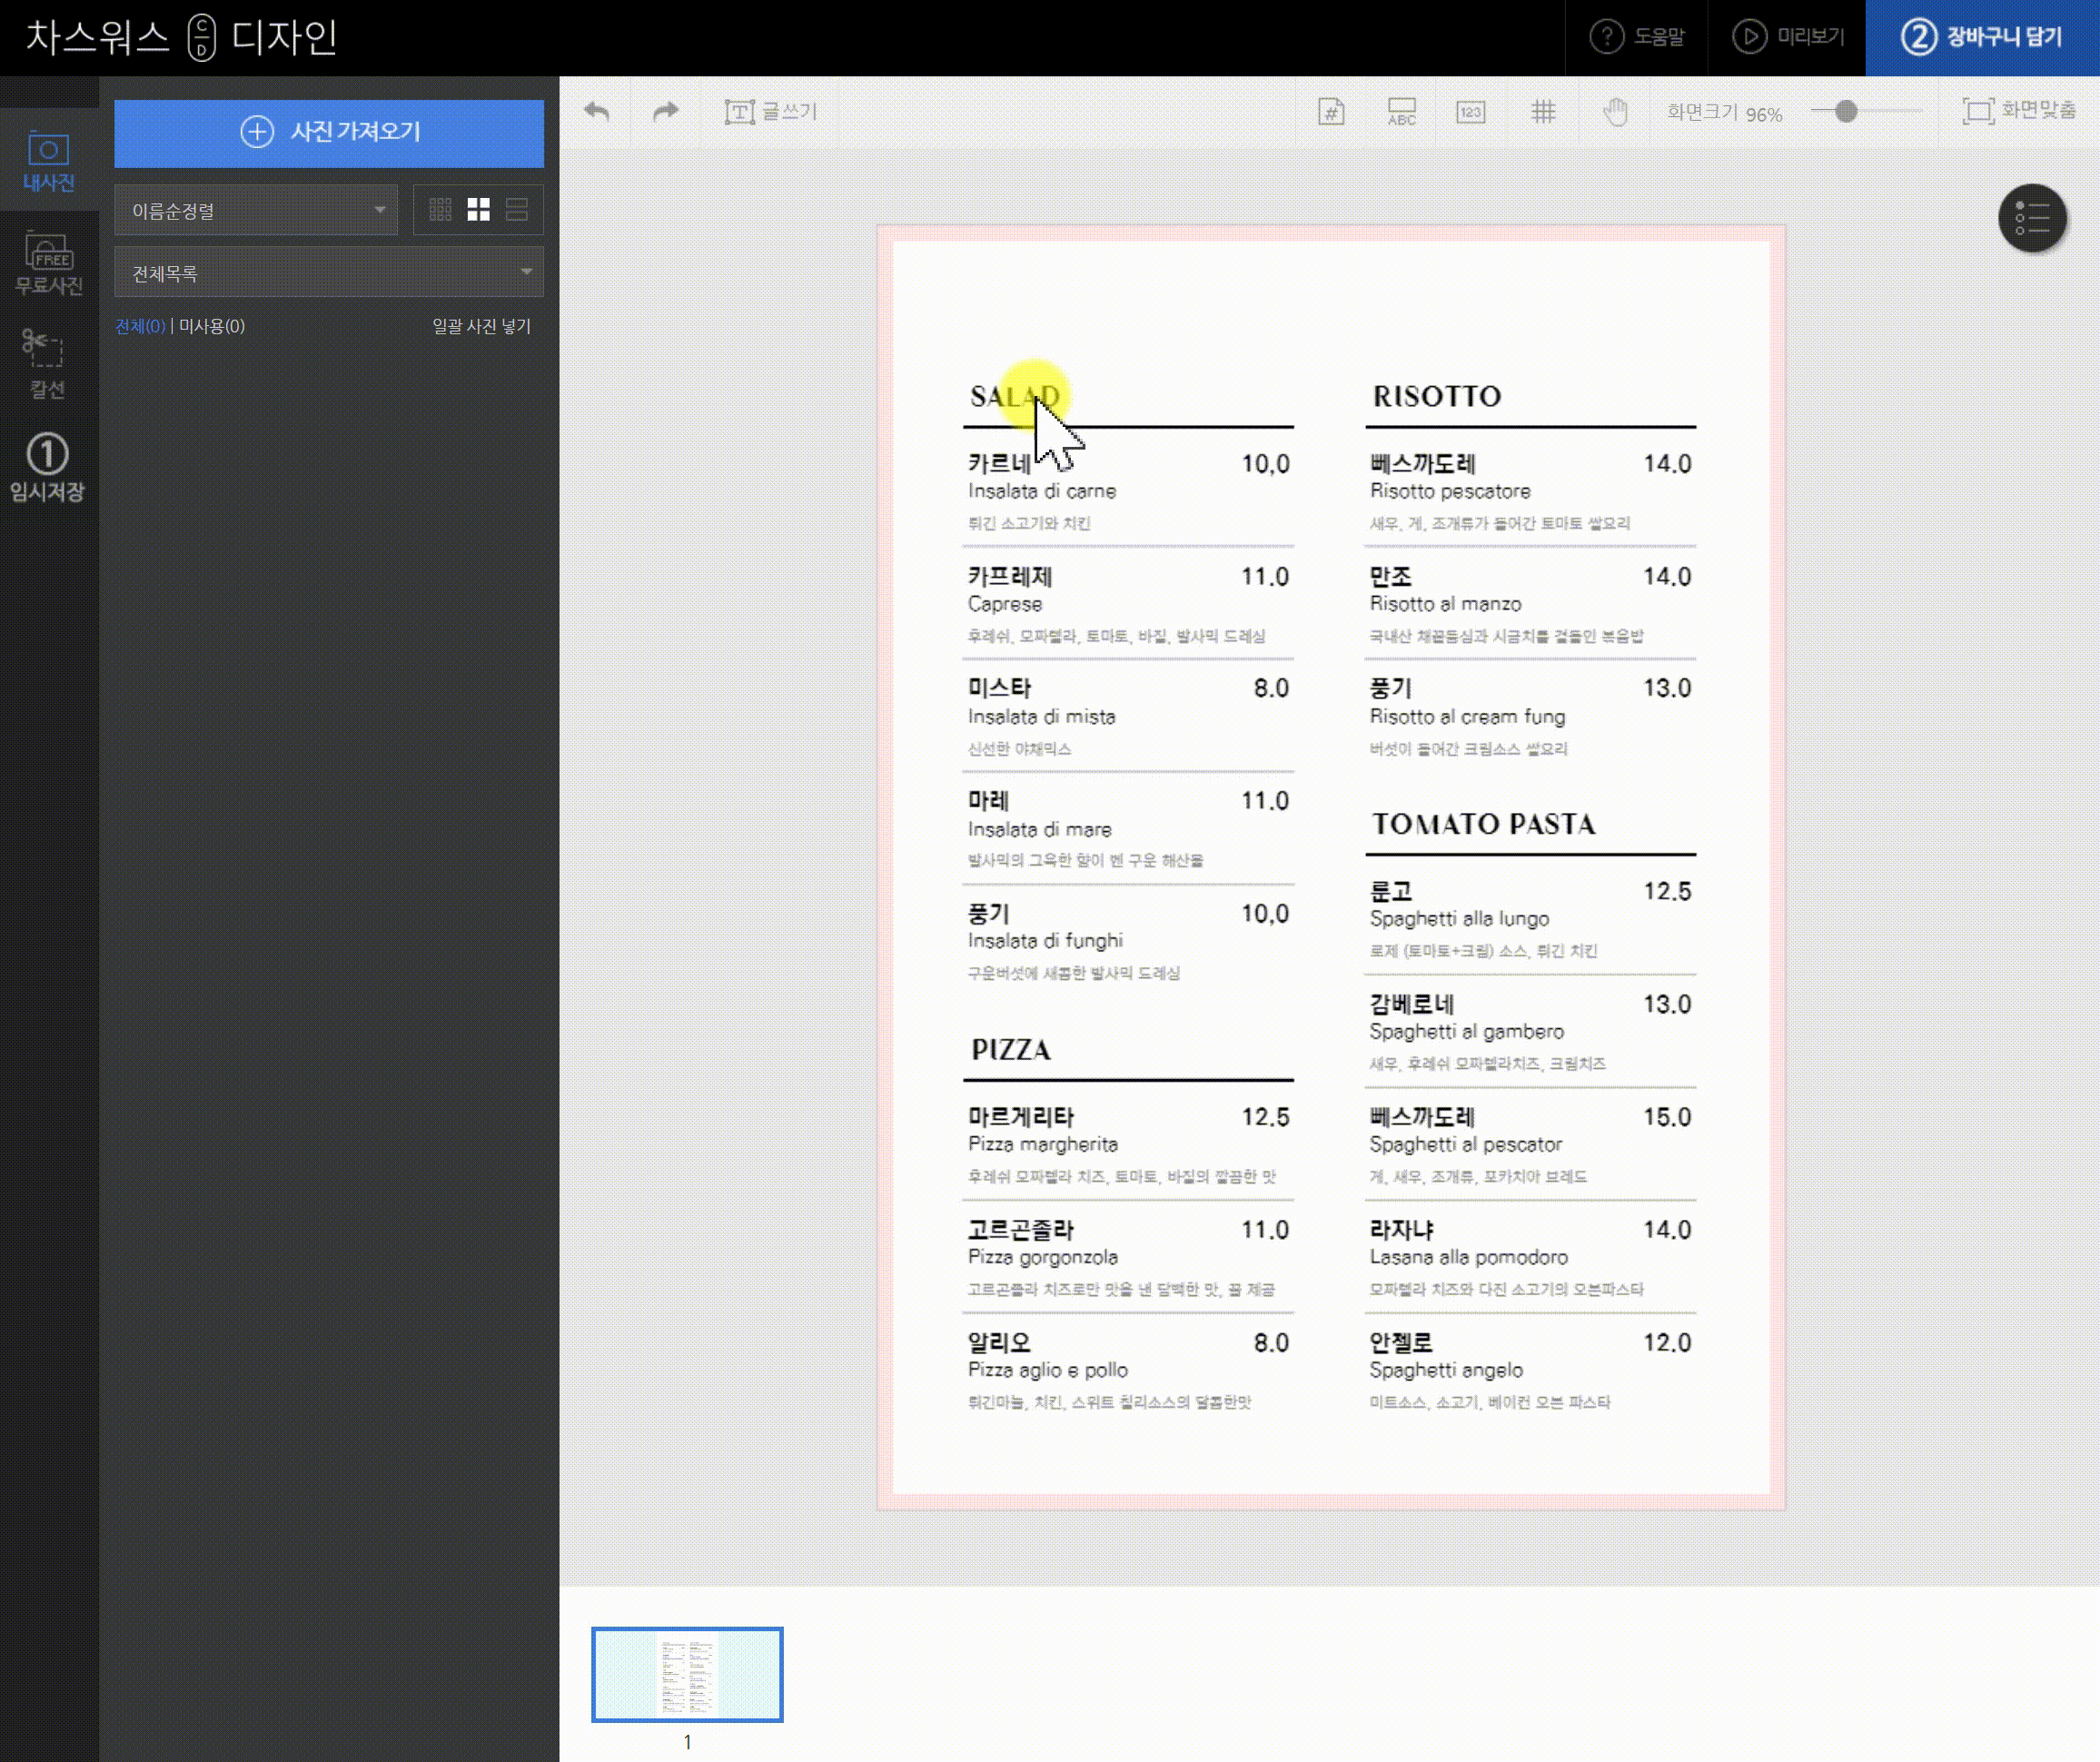Select the hand pan tool
2100x1762 pixels.
pyautogui.click(x=1615, y=111)
